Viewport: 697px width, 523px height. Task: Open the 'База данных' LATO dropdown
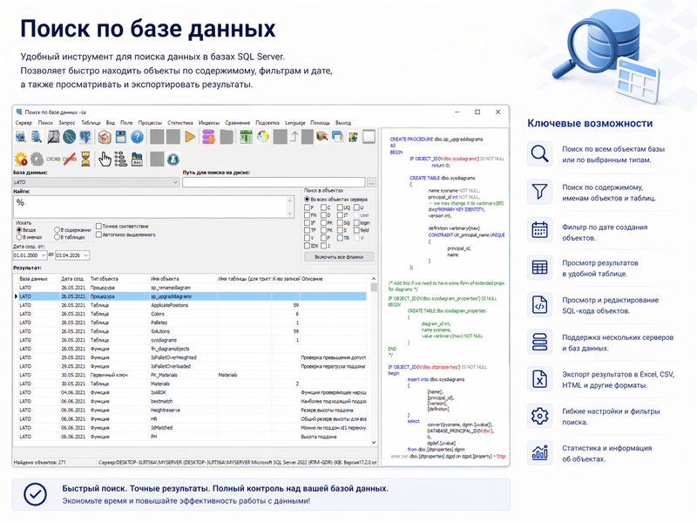[x=96, y=182]
